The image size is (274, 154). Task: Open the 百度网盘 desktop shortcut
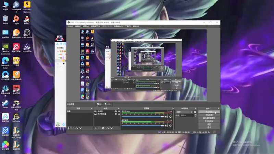5,118
